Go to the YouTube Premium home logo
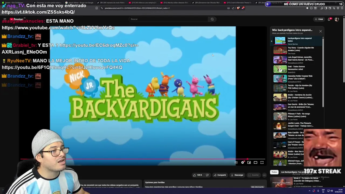345x194 pixels. (x=17, y=19)
